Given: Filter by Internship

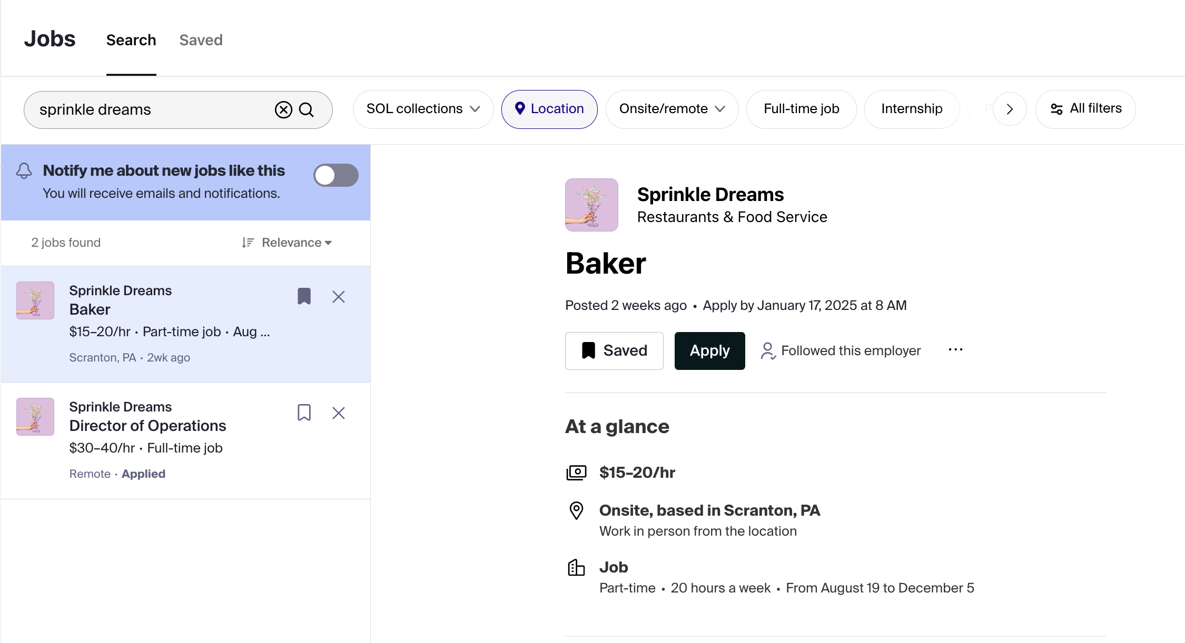Looking at the screenshot, I should pos(912,109).
